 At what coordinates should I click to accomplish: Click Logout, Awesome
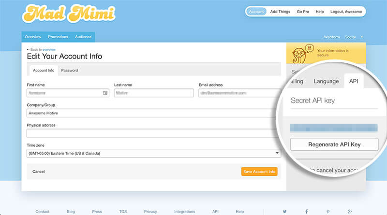[346, 12]
